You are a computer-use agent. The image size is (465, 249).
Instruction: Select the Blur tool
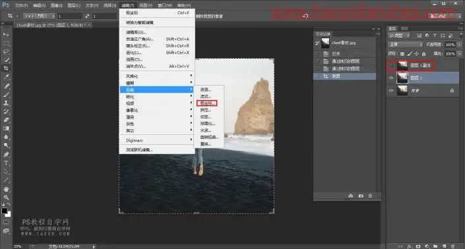6,137
